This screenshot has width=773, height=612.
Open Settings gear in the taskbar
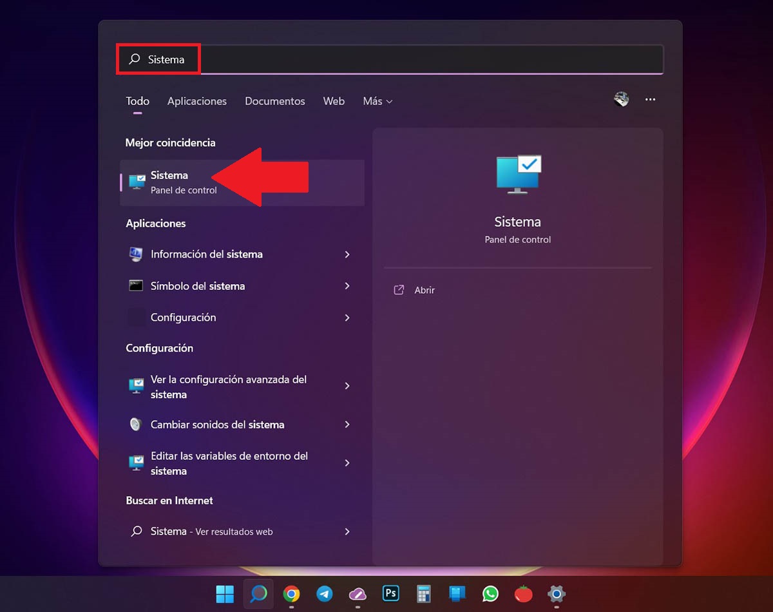(x=557, y=594)
